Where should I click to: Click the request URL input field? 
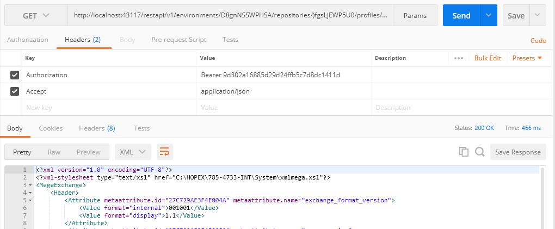pos(231,16)
